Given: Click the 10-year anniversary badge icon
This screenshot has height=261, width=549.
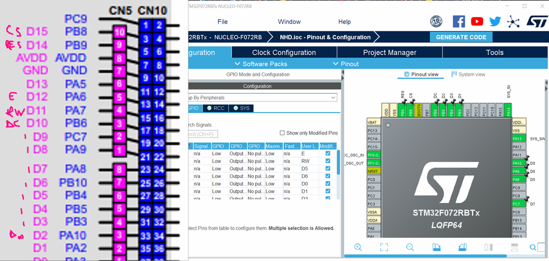Looking at the screenshot, I should pyautogui.click(x=436, y=21).
